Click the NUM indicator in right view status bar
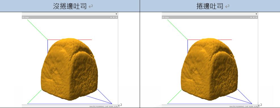 [251, 107]
